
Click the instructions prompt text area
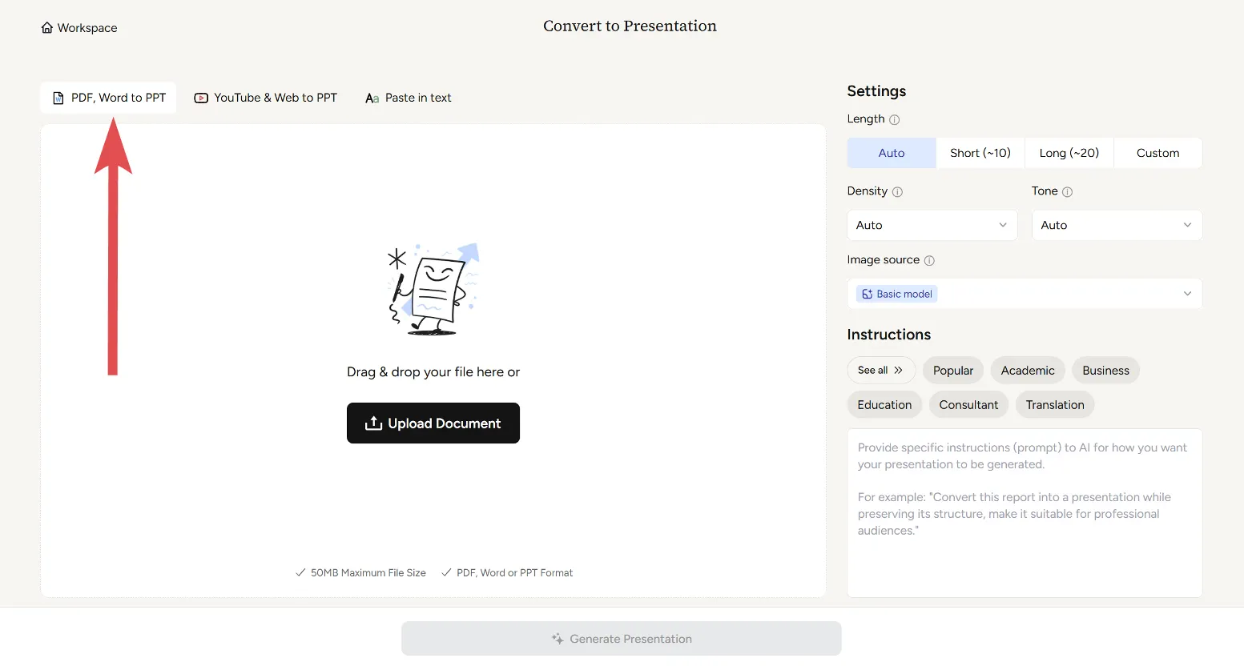[1024, 512]
